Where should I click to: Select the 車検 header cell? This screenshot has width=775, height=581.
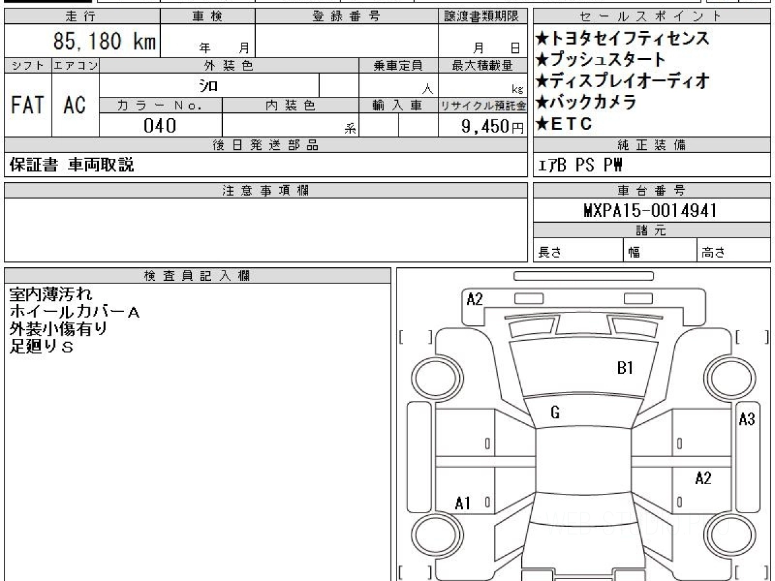click(x=207, y=17)
